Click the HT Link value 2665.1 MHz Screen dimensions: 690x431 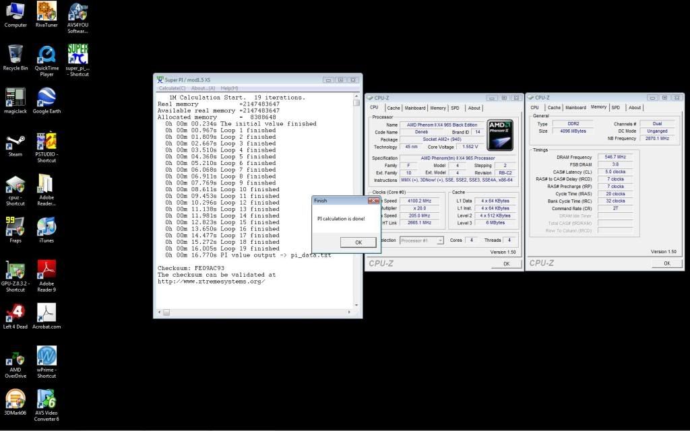pyautogui.click(x=419, y=223)
